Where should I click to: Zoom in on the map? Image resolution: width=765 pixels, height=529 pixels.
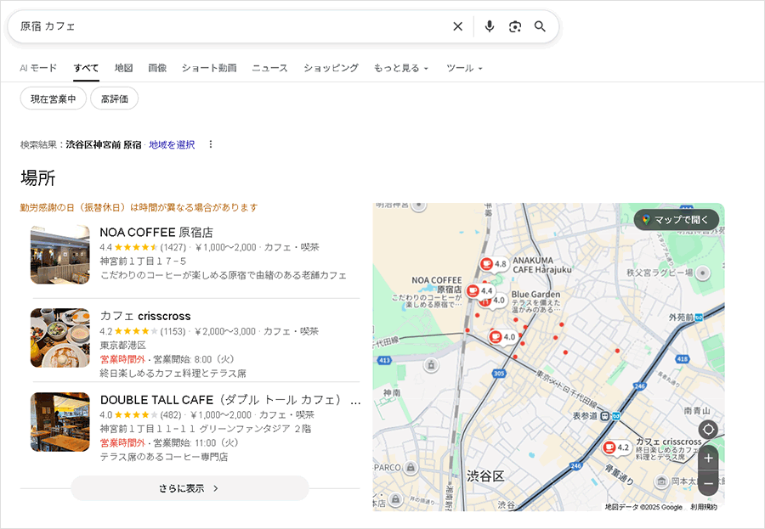pyautogui.click(x=708, y=459)
